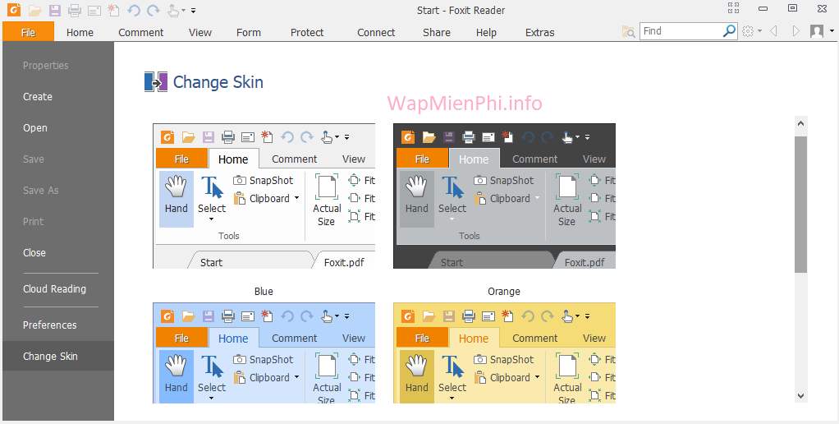This screenshot has height=424, width=839.
Task: Open the dropdown arrow next to gear icon
Action: point(760,31)
